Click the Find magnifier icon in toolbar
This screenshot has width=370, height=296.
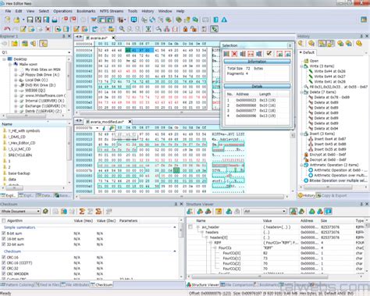(x=122, y=29)
